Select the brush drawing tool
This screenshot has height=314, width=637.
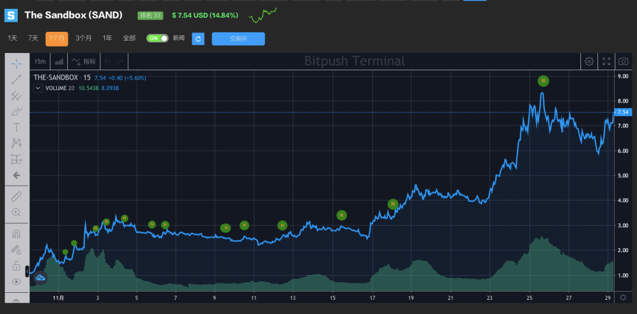pyautogui.click(x=17, y=111)
